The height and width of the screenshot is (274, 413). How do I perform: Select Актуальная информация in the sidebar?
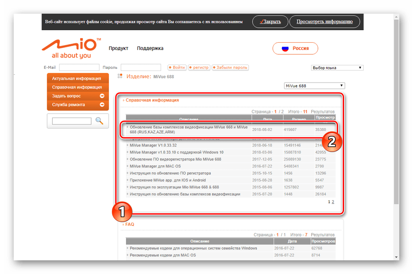click(76, 79)
